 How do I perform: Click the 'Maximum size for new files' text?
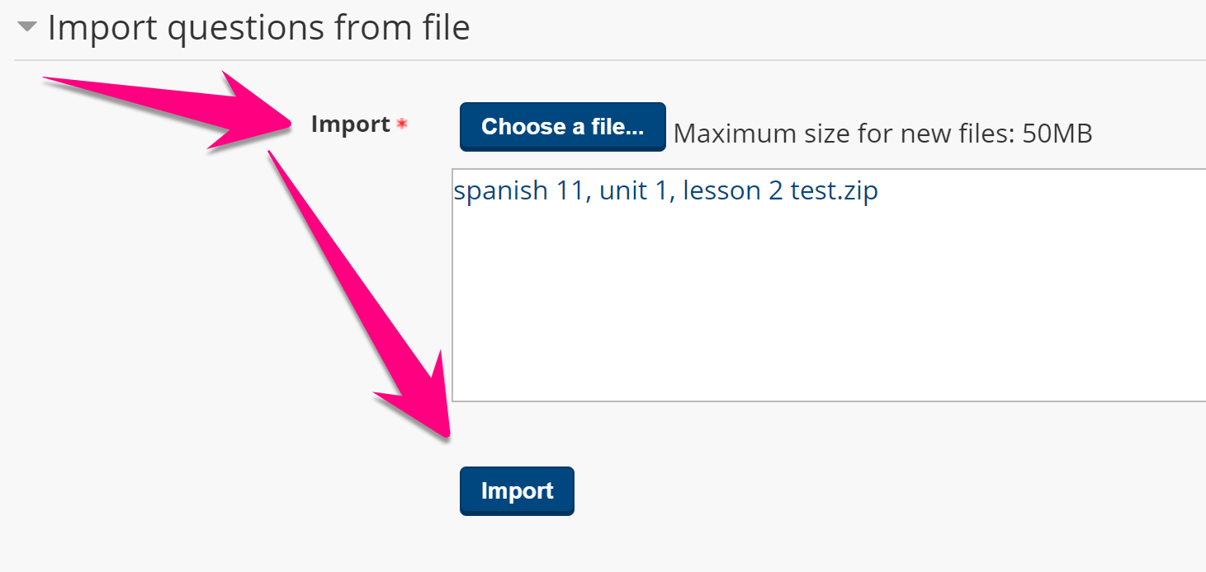coord(844,134)
